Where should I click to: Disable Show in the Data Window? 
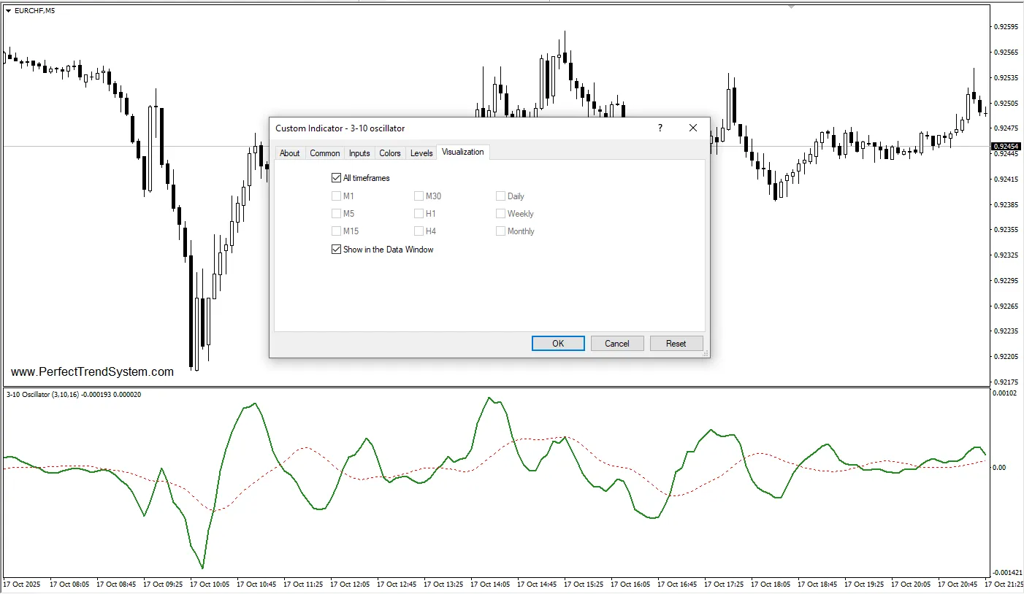[336, 250]
